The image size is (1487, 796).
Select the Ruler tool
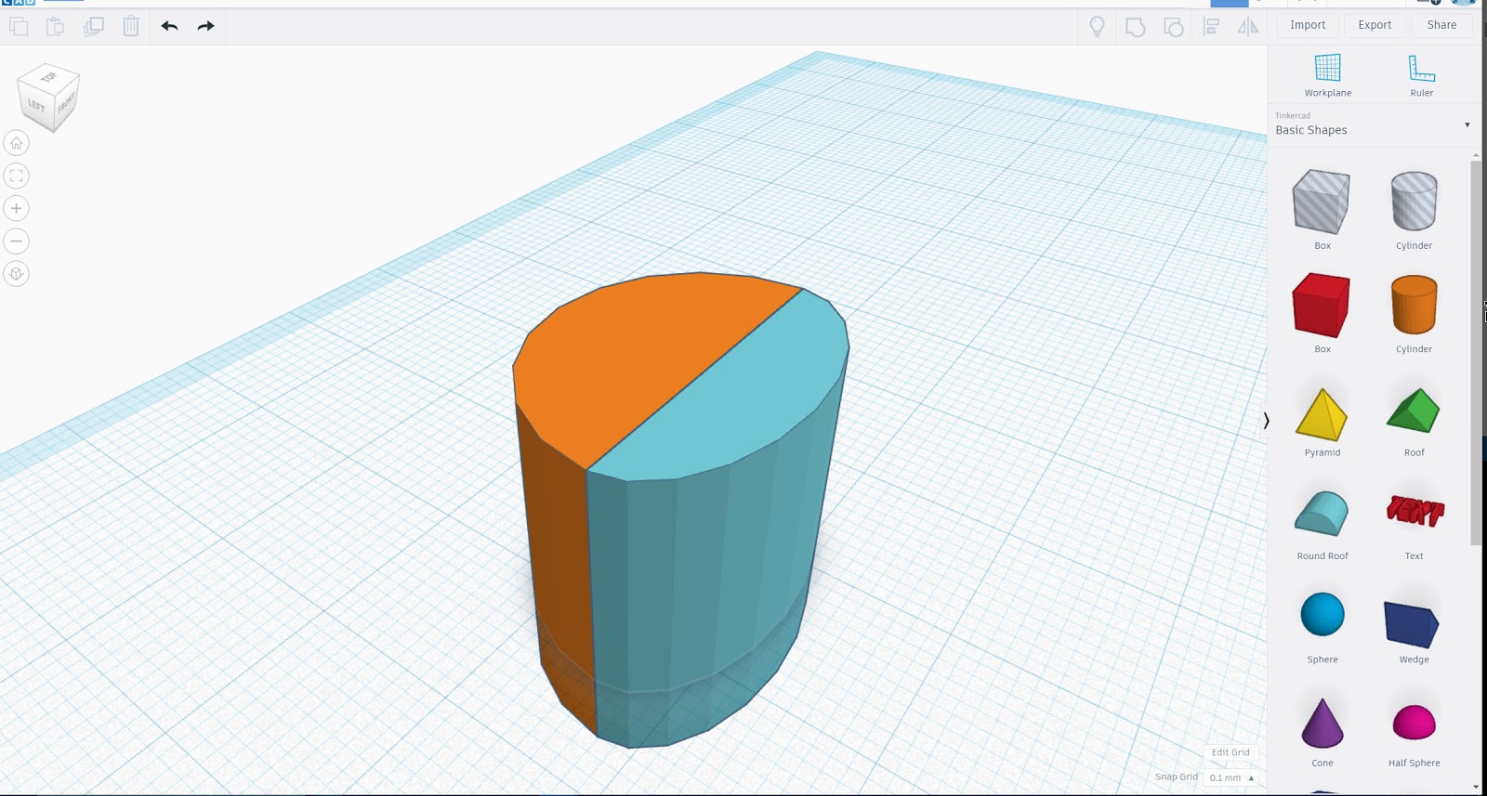pos(1422,75)
